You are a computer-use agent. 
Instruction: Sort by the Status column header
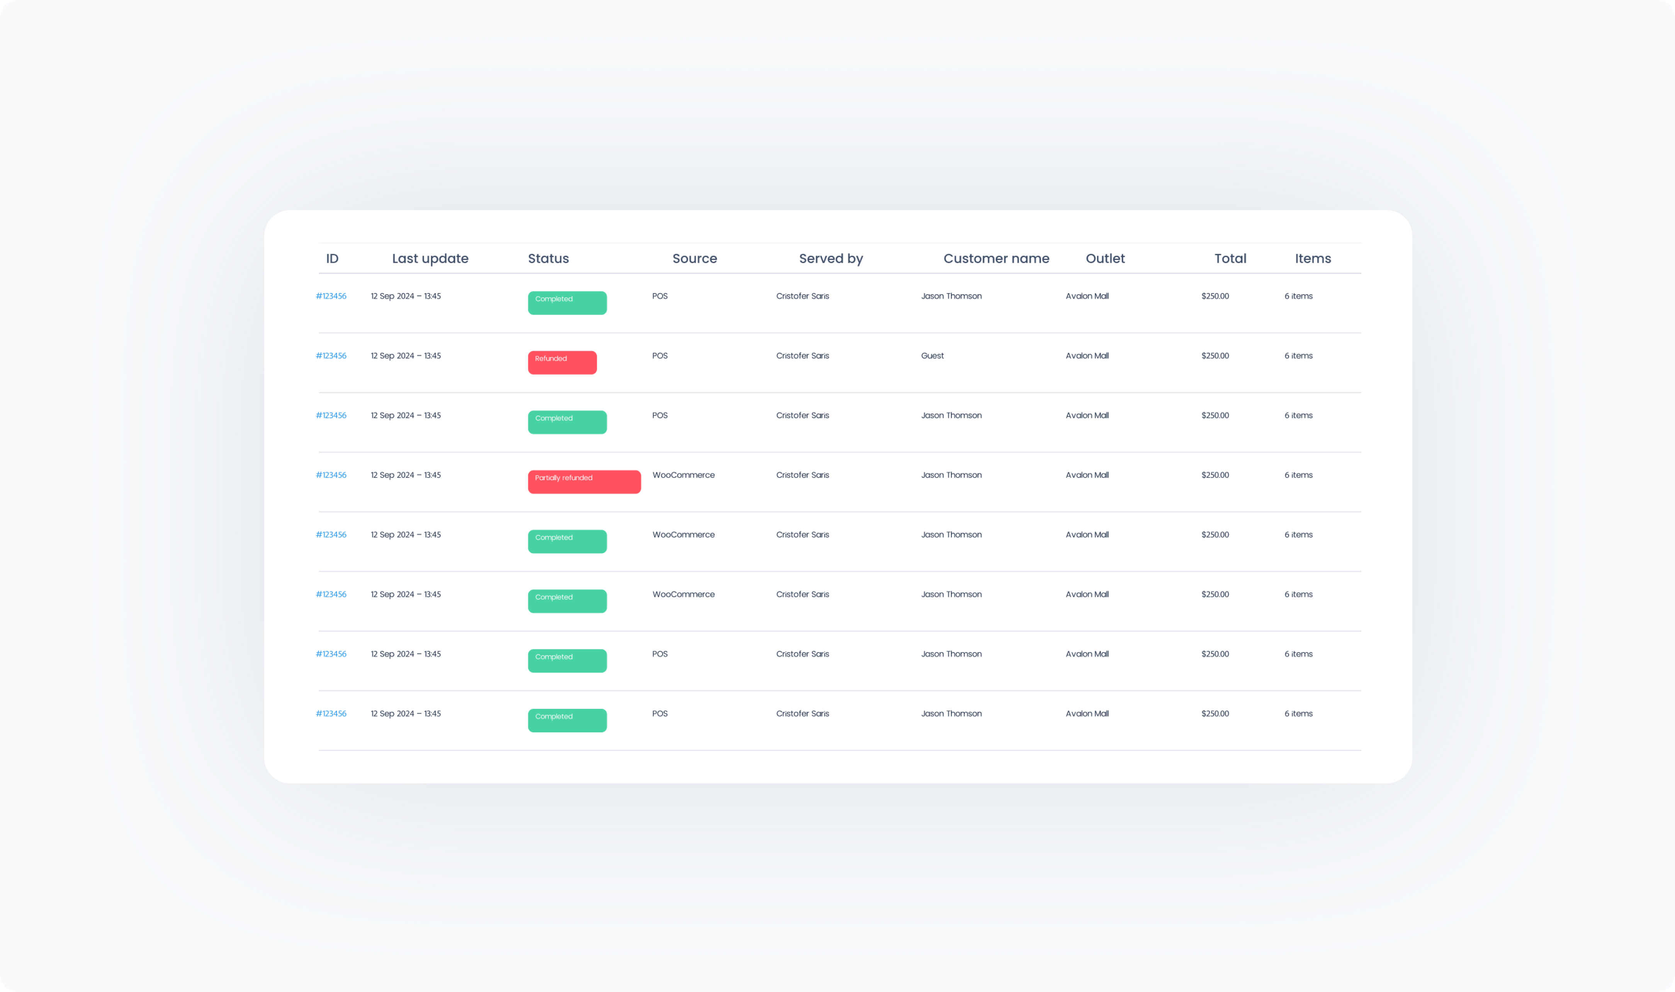click(x=548, y=259)
